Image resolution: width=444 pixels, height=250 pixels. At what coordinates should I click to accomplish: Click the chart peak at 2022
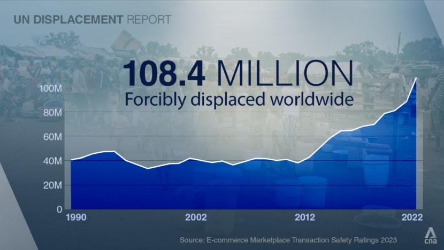(416, 78)
